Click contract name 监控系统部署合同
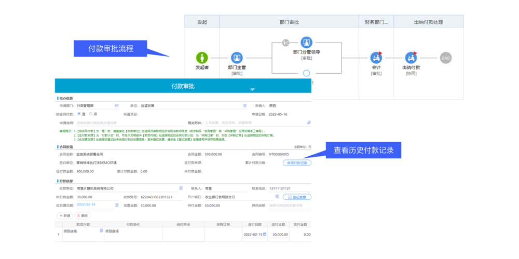Image resolution: width=519 pixels, height=259 pixels. coord(90,154)
